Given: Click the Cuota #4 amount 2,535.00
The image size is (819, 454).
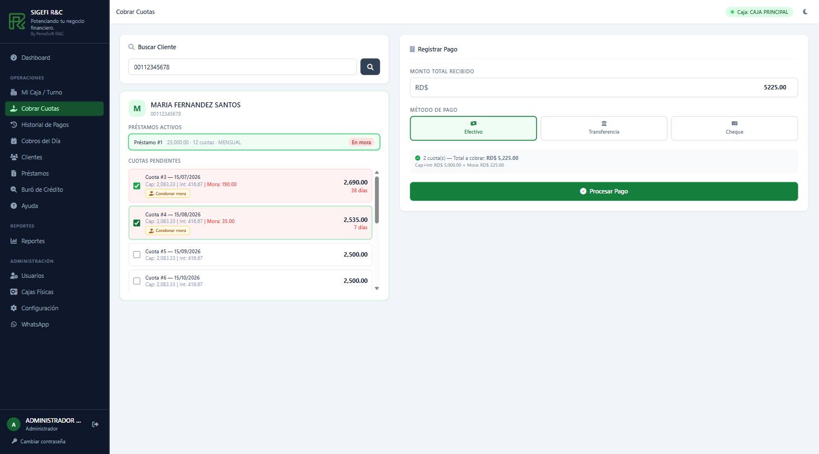Looking at the screenshot, I should click(355, 220).
